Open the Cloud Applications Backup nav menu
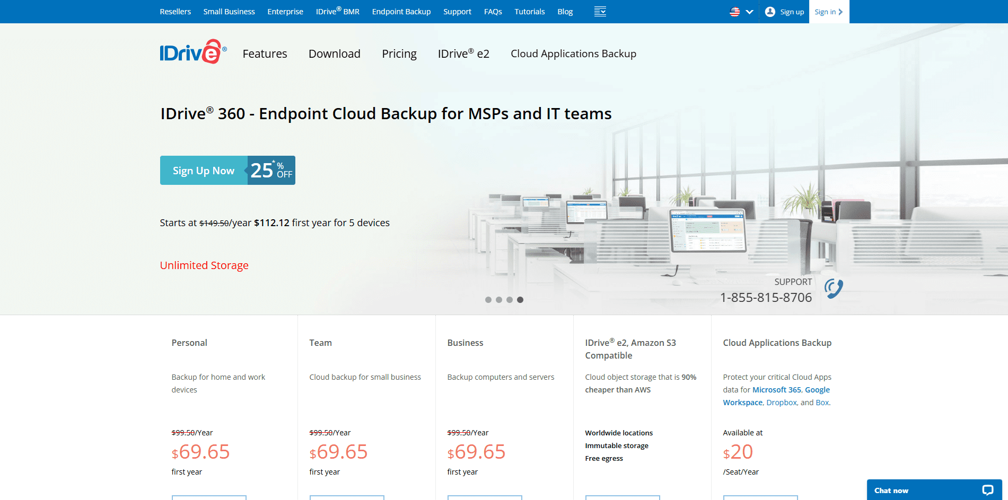 pyautogui.click(x=573, y=53)
